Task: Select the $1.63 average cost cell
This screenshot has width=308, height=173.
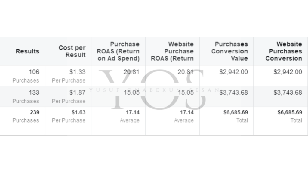Action: pyautogui.click(x=69, y=116)
